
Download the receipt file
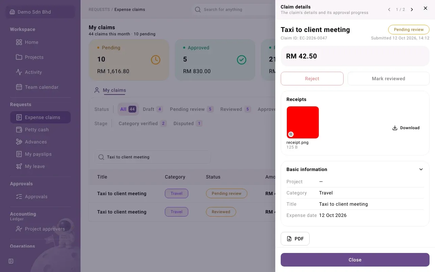point(406,128)
